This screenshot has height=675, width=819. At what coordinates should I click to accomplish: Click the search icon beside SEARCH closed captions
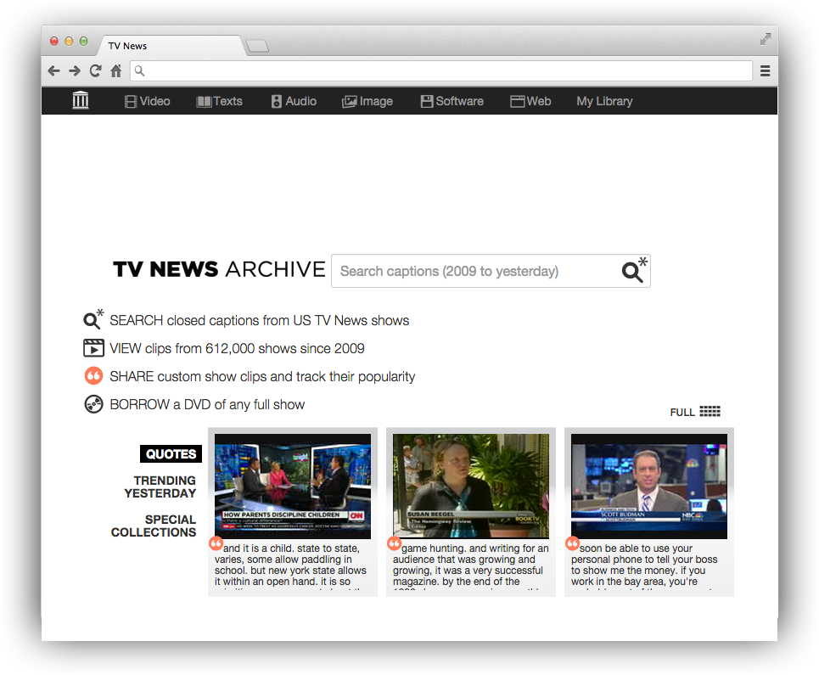(x=93, y=319)
